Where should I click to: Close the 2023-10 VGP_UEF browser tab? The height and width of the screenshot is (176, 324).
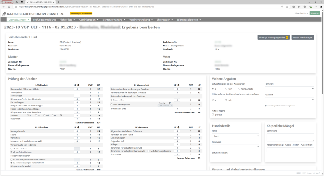point(53,2)
